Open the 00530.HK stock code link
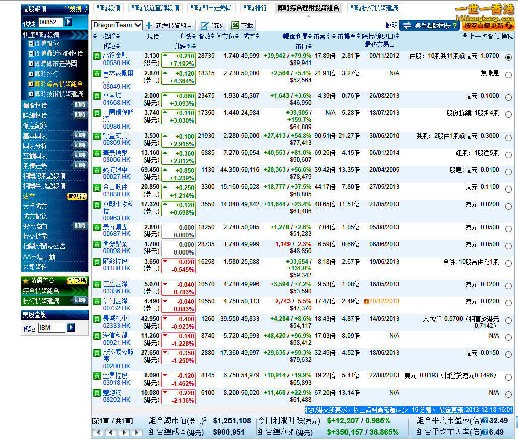The image size is (518, 441). tap(117, 63)
